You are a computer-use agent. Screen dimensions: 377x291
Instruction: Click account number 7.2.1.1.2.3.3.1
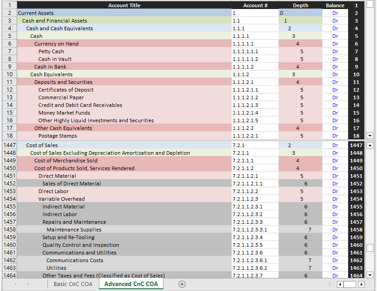coord(255,230)
